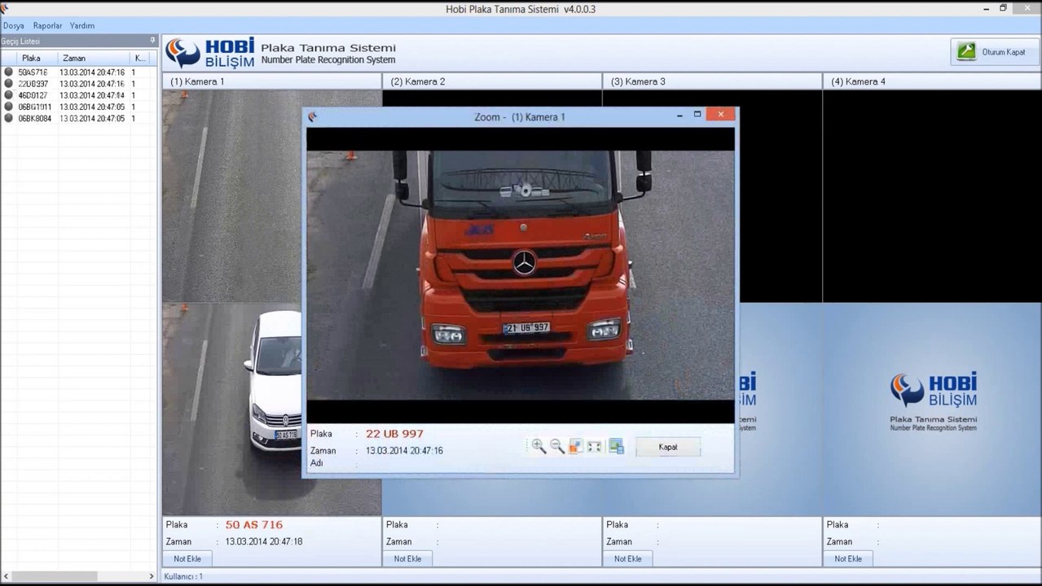This screenshot has height=586, width=1042.
Task: Click the (2) Kamera 2 panel header
Action: click(492, 81)
